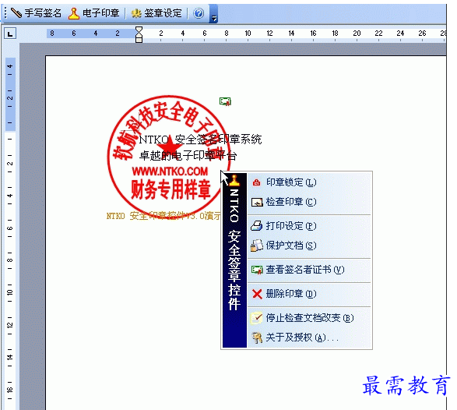Image resolution: width=457 pixels, height=410 pixels.
Task: Click the lock icon beside 印章锁定
Action: pyautogui.click(x=256, y=182)
